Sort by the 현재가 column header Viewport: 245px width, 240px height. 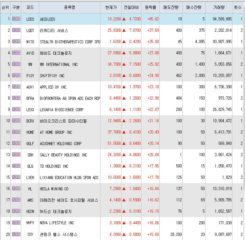111,7
